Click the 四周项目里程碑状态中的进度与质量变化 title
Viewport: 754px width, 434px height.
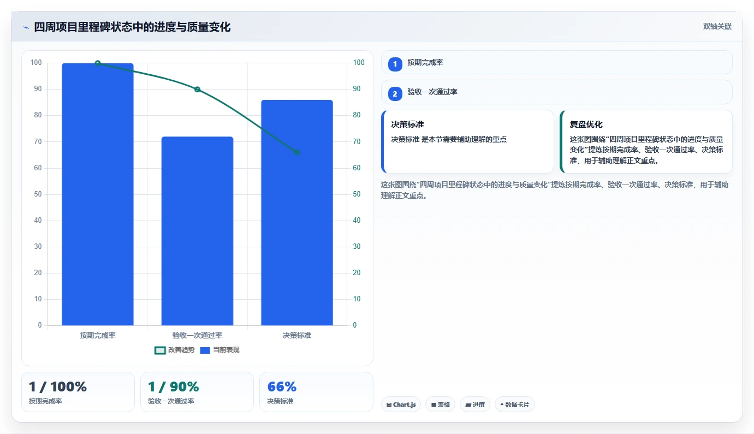point(132,27)
